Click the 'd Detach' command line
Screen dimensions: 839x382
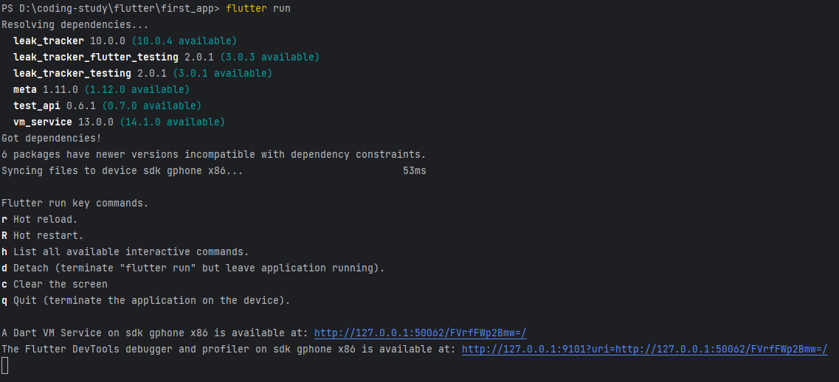[x=193, y=268]
